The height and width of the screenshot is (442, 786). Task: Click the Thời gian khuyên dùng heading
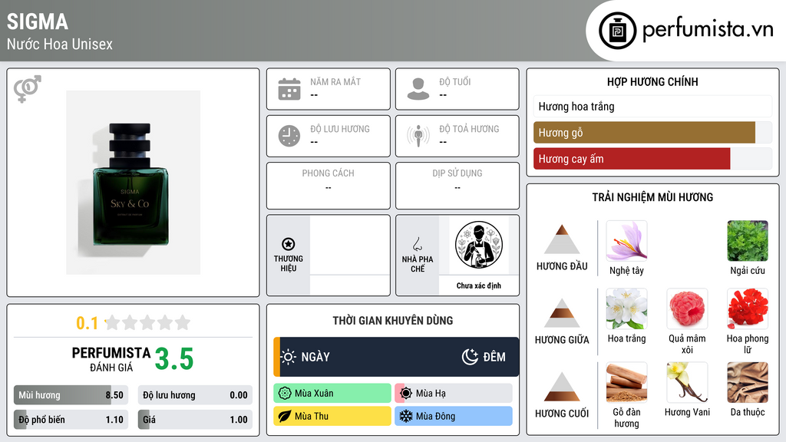coord(393,321)
